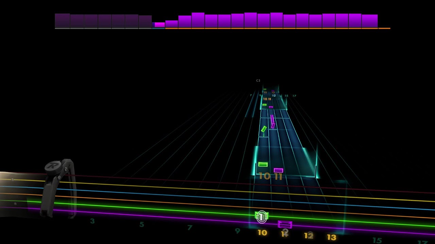The image size is (435, 244).
Task: Click fret number 9 on the fretboard
Action: coord(237,231)
